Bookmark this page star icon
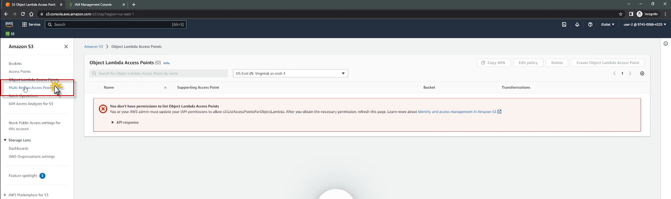This screenshot has width=671, height=199. pos(621,14)
